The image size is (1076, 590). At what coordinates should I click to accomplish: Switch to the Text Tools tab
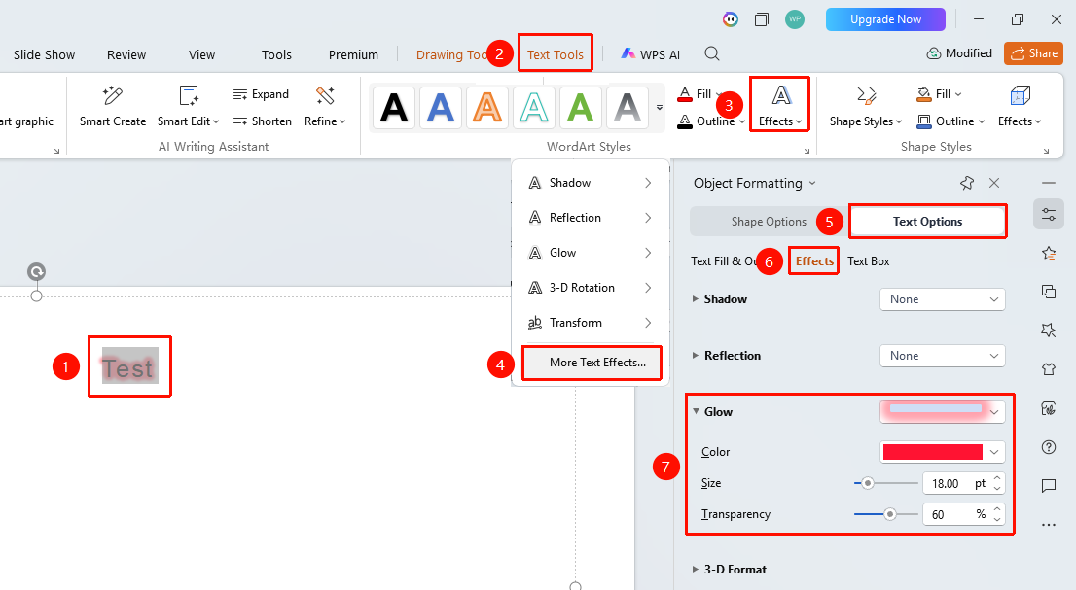(556, 54)
